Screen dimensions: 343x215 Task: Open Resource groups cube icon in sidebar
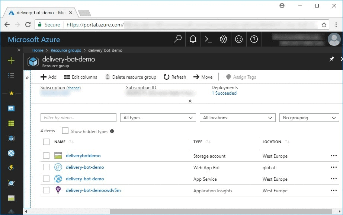tap(11, 138)
